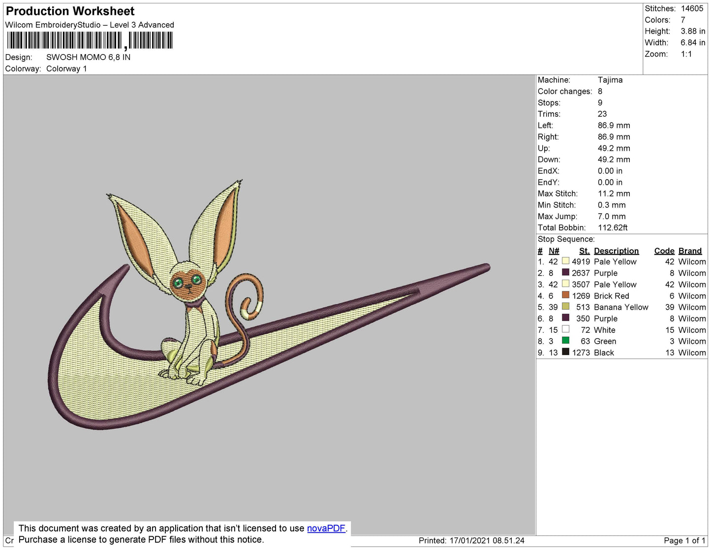
Task: Click the Stitches value '14605'
Action: click(692, 8)
